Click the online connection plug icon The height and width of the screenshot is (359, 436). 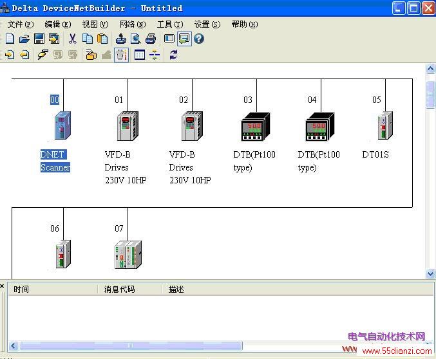[x=43, y=55]
